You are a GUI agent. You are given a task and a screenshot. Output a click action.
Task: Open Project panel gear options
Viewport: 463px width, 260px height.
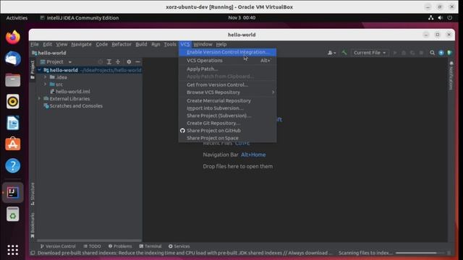tap(129, 62)
